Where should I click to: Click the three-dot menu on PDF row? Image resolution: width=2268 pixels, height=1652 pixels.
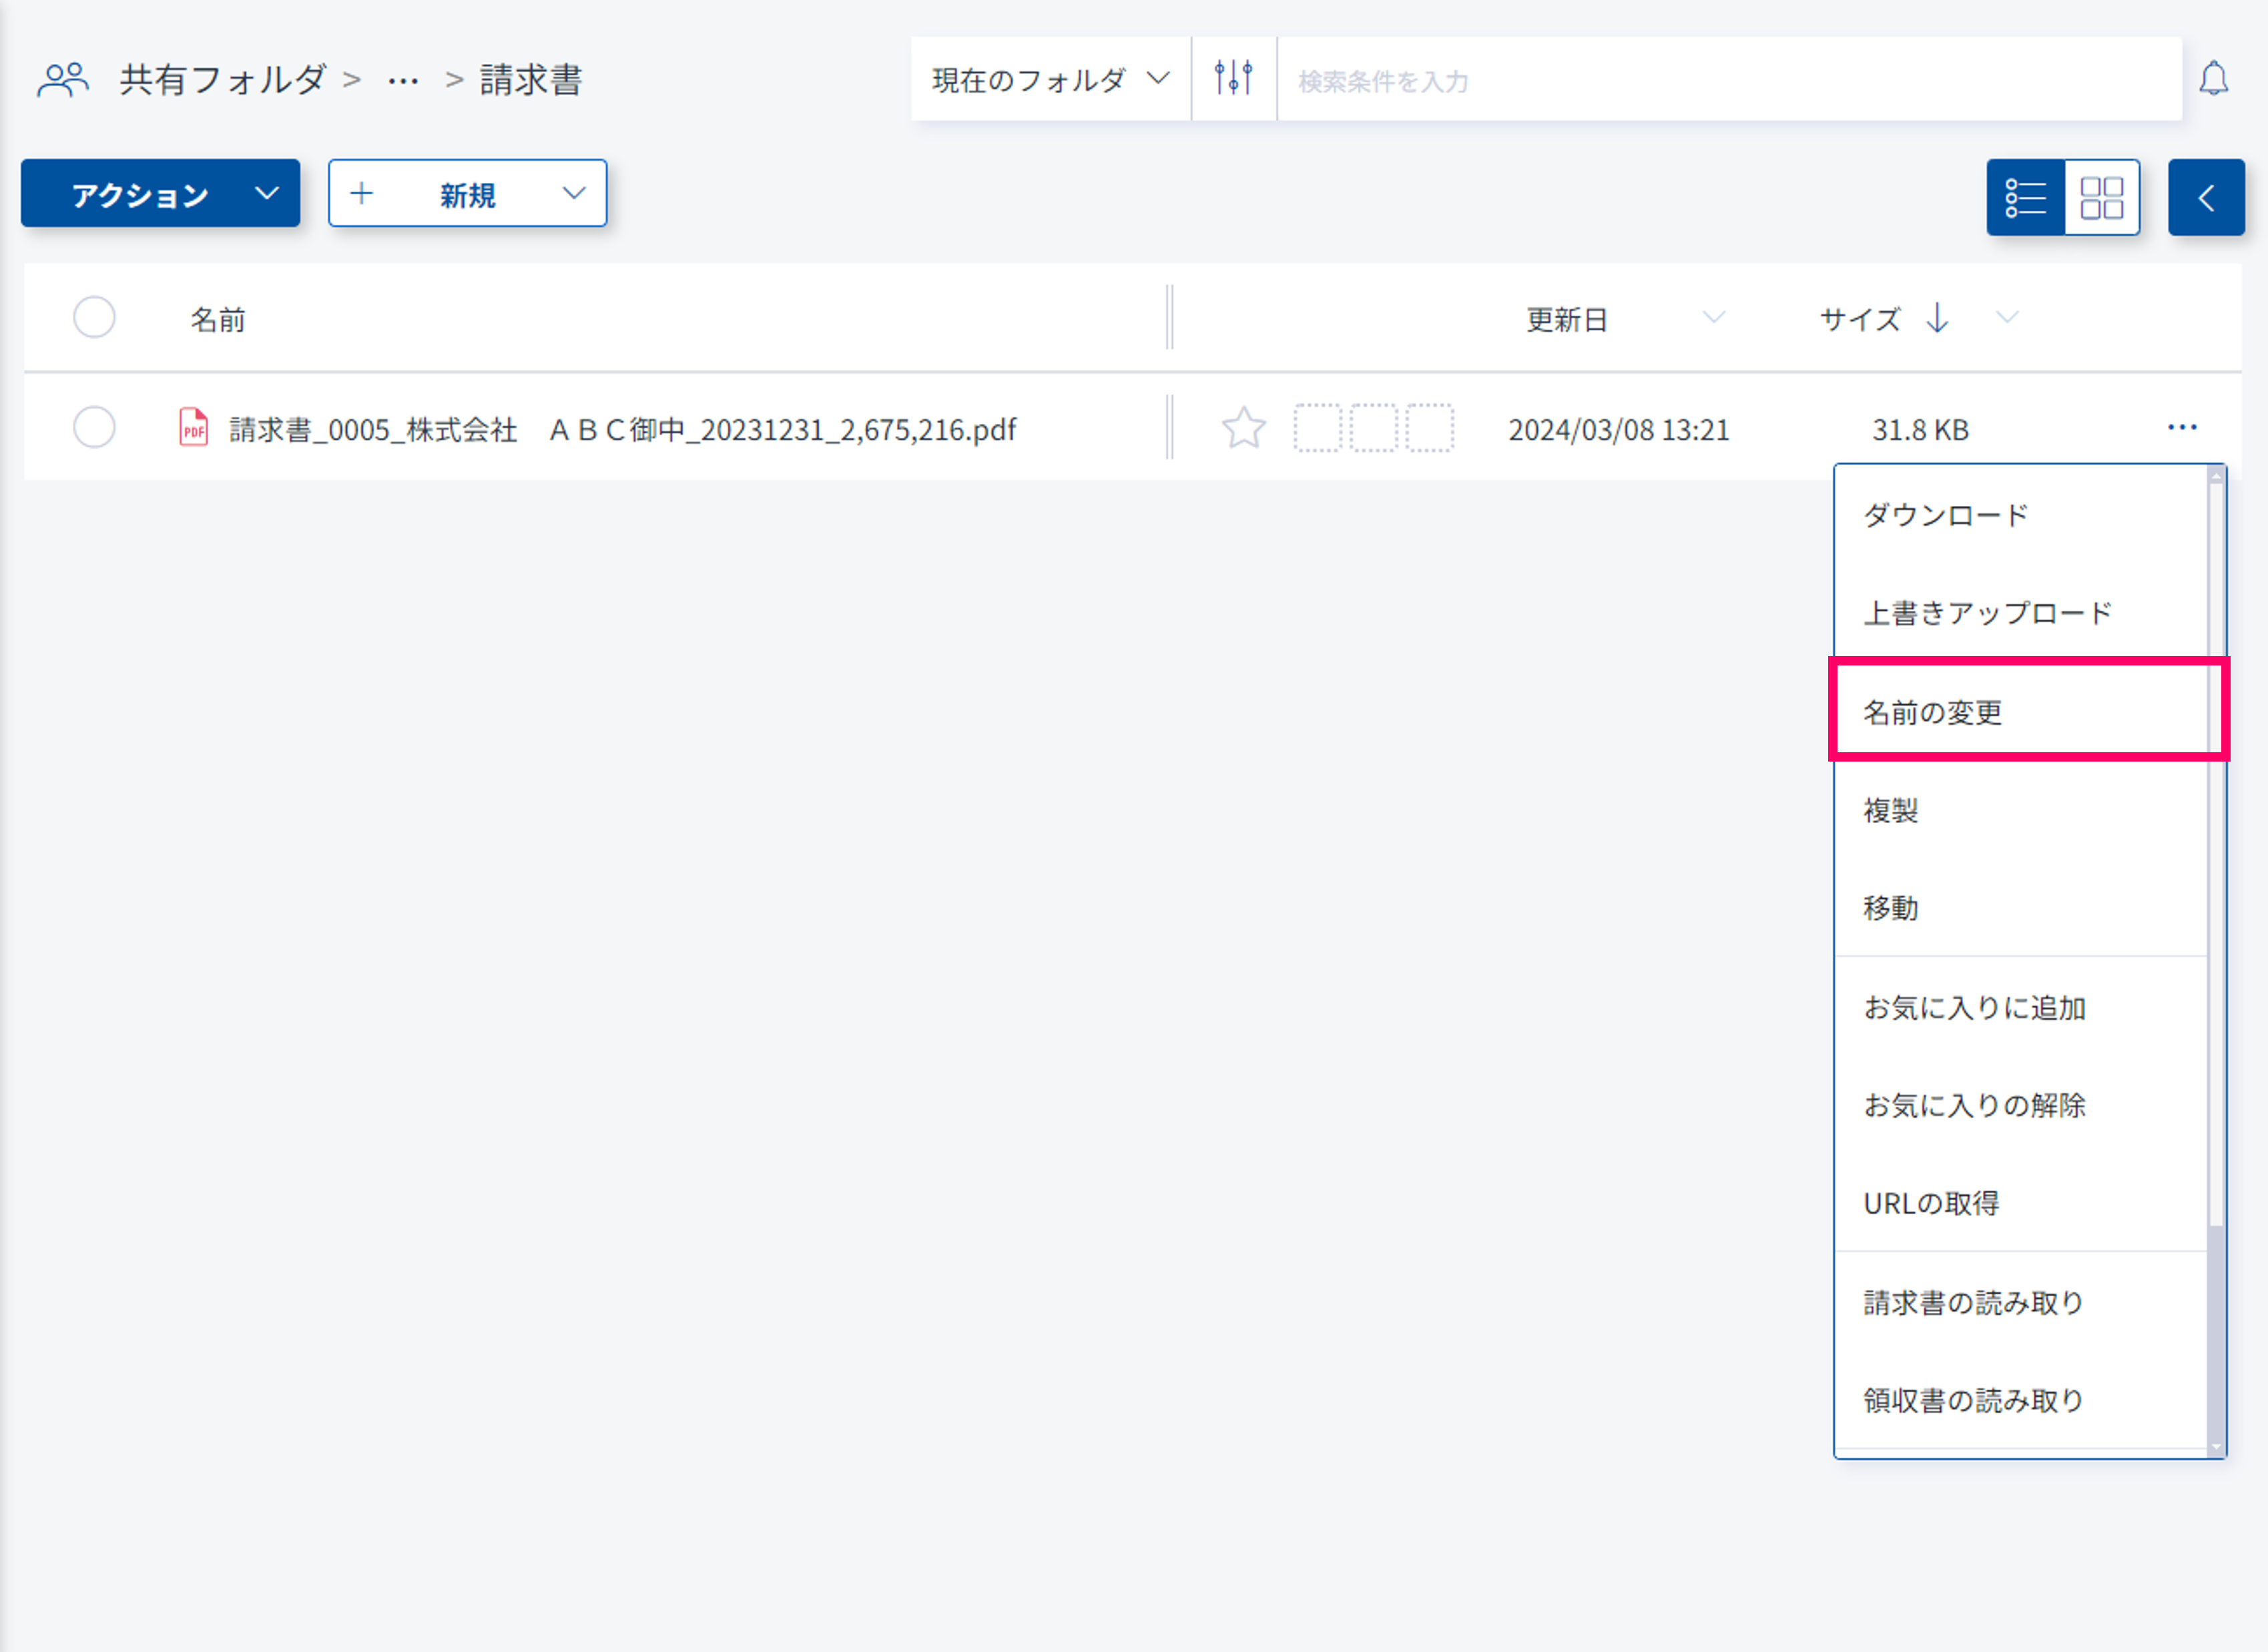(2181, 428)
